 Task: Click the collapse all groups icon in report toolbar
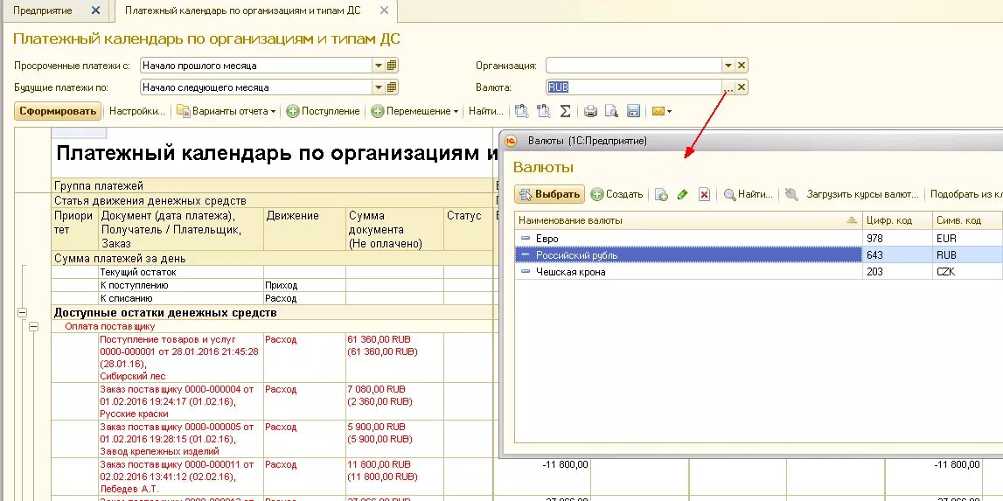(544, 111)
